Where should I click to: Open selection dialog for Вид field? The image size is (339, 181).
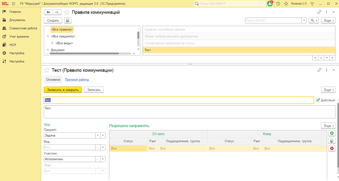point(98,147)
